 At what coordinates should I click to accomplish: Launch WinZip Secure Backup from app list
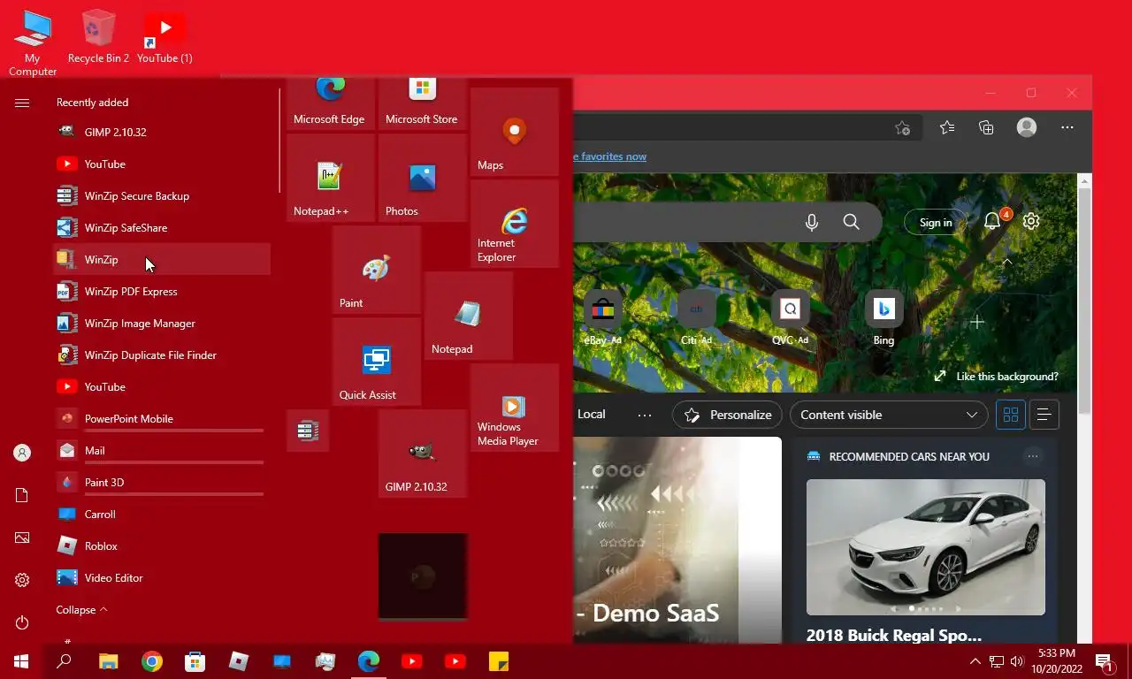[162, 195]
